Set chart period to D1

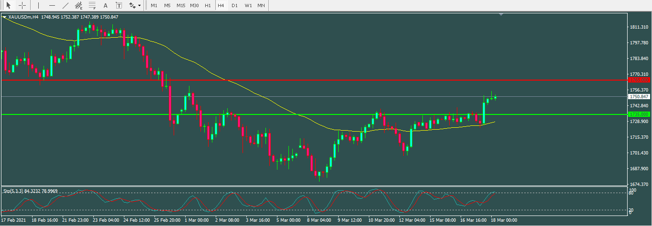pyautogui.click(x=234, y=6)
